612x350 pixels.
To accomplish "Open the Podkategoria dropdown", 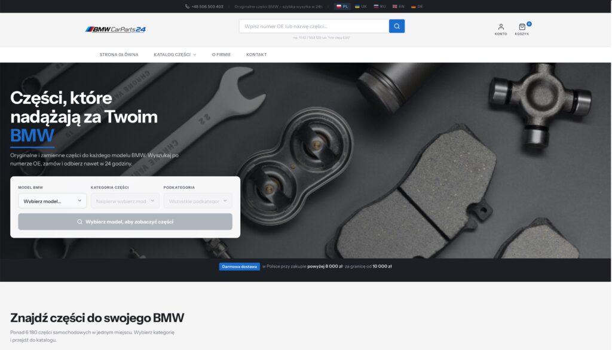I will tap(197, 201).
